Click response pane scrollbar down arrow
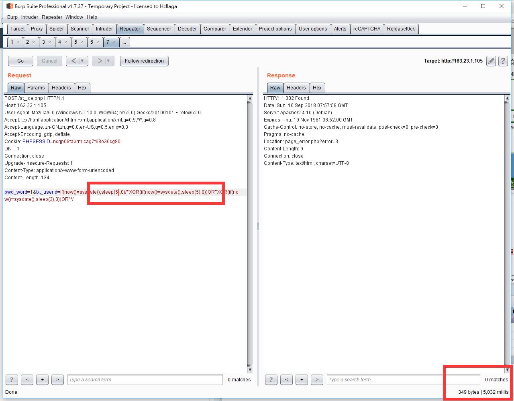 (x=507, y=370)
